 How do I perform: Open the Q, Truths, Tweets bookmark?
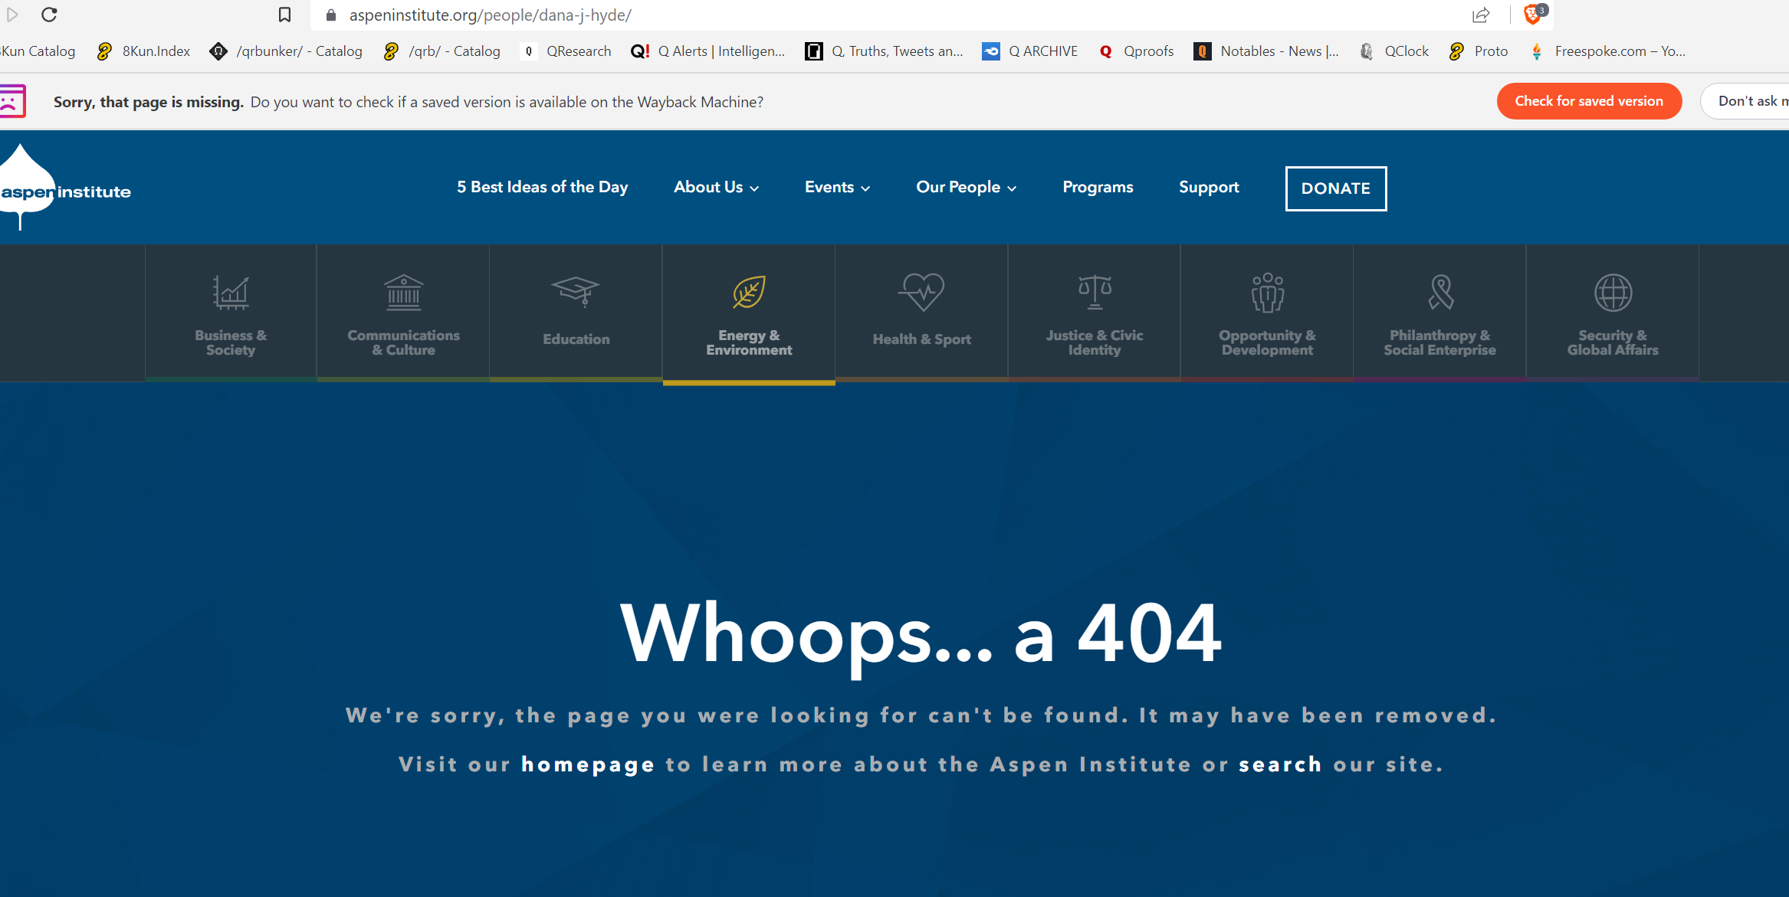click(884, 51)
